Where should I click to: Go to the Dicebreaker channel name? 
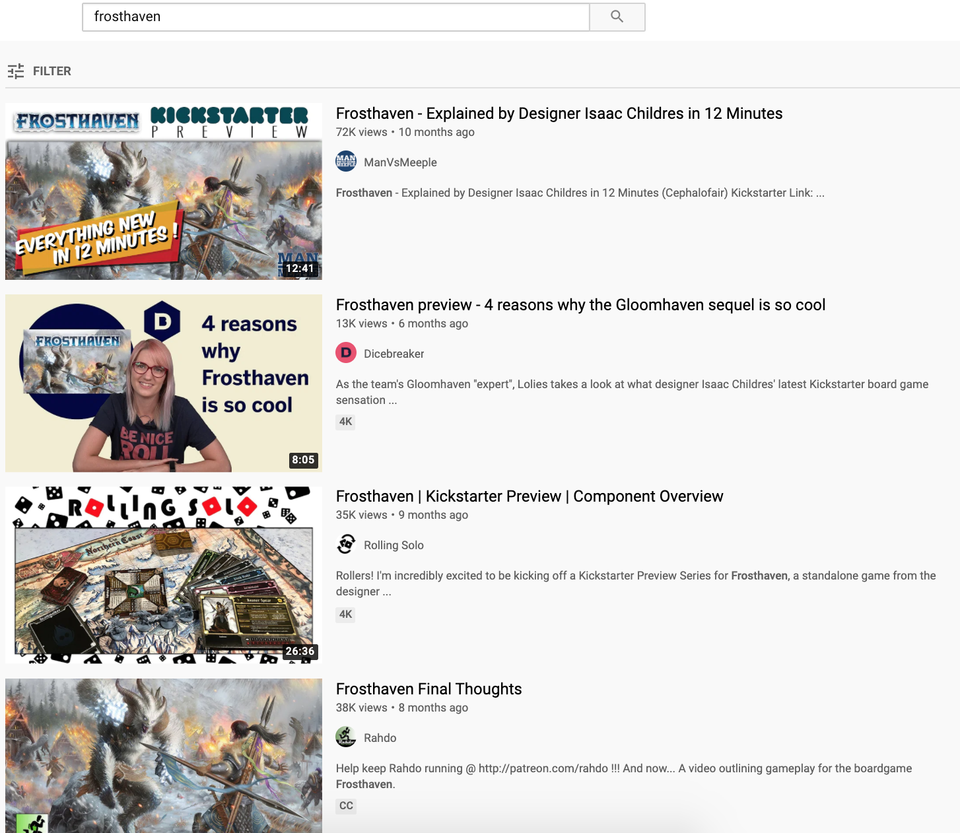pyautogui.click(x=394, y=354)
